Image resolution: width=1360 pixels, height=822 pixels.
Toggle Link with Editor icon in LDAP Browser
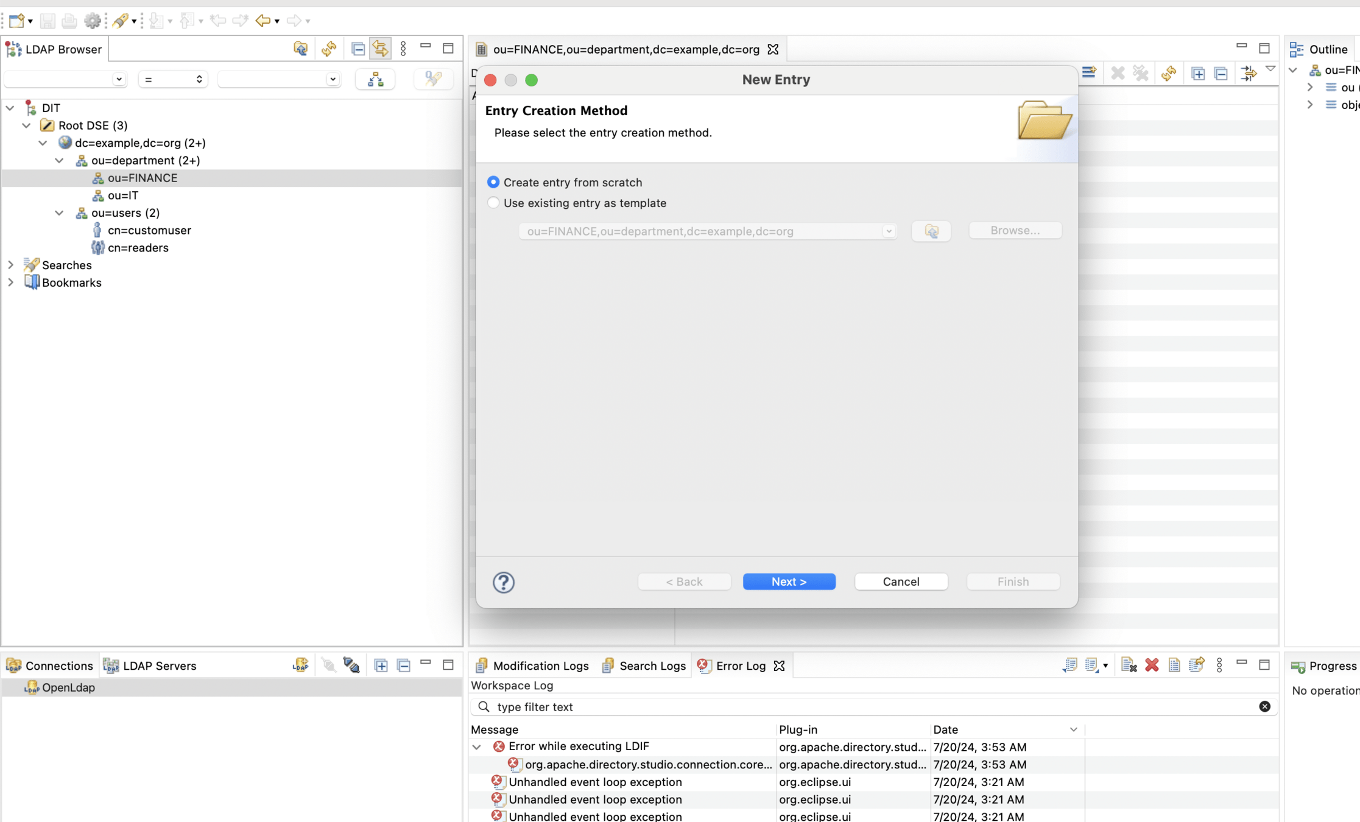(x=381, y=49)
